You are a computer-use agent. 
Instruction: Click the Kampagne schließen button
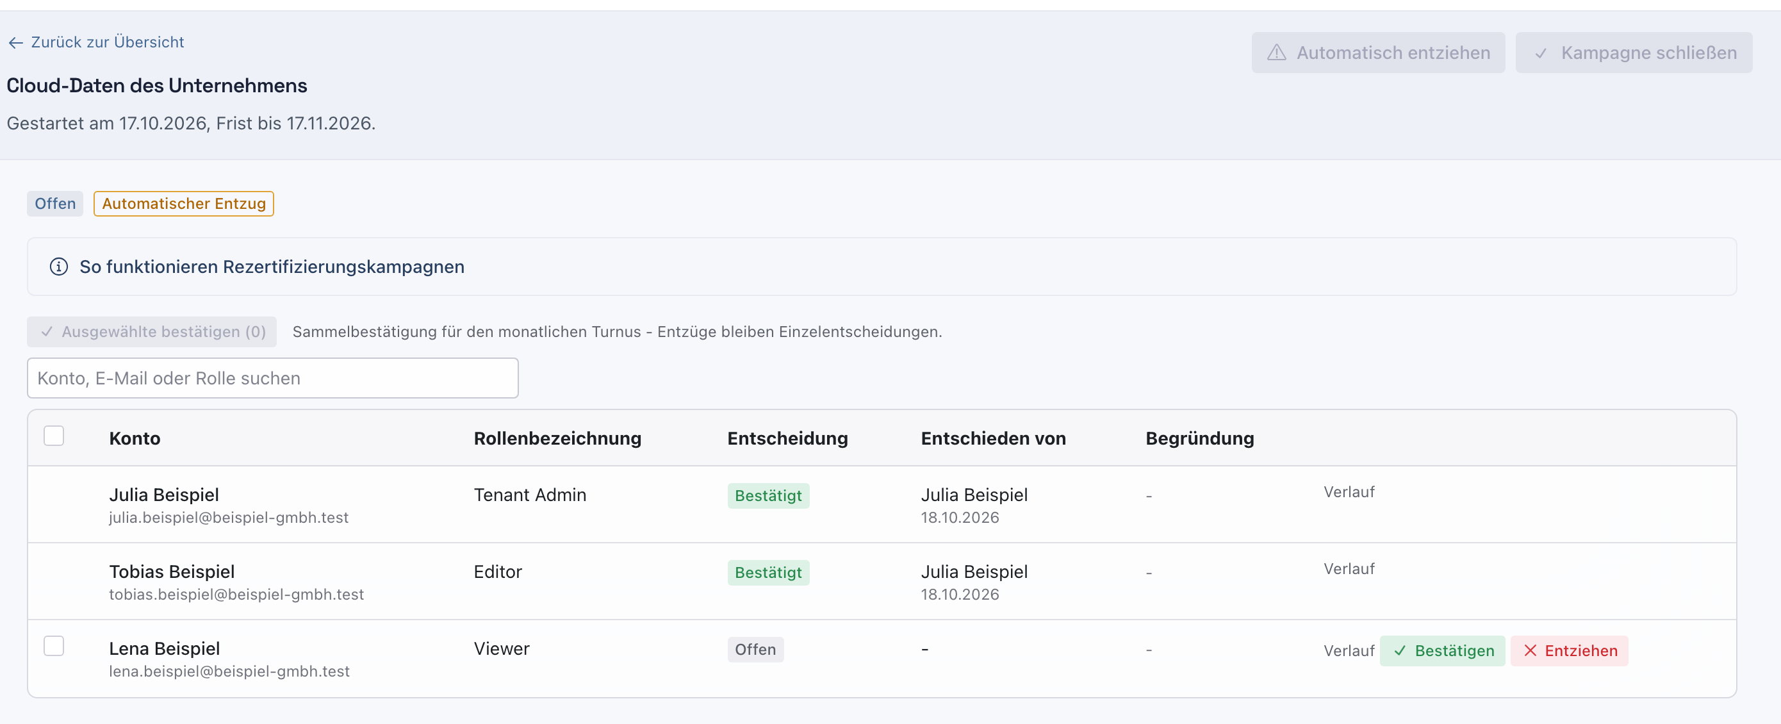coord(1633,53)
